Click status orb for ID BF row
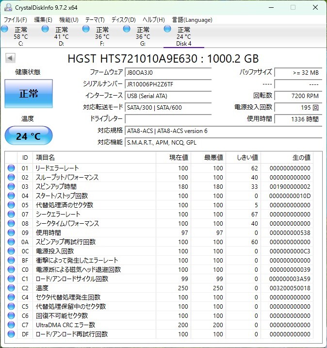 tap(11, 260)
